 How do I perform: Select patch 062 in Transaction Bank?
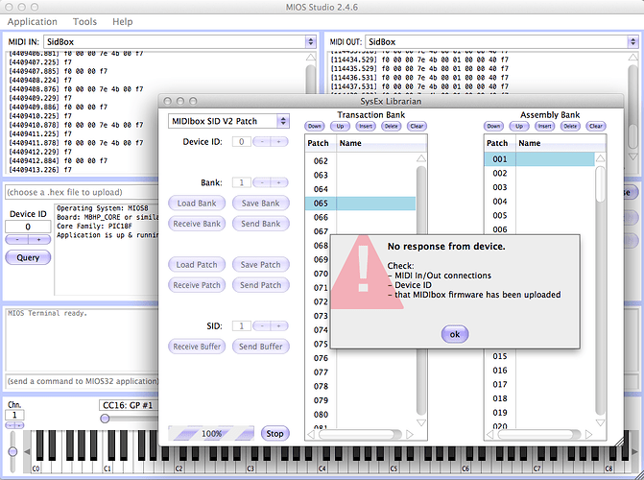click(360, 161)
